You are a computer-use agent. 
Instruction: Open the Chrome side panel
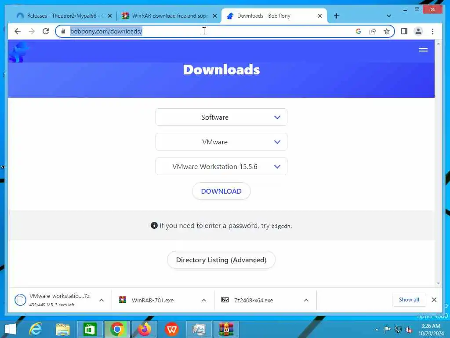(x=404, y=31)
